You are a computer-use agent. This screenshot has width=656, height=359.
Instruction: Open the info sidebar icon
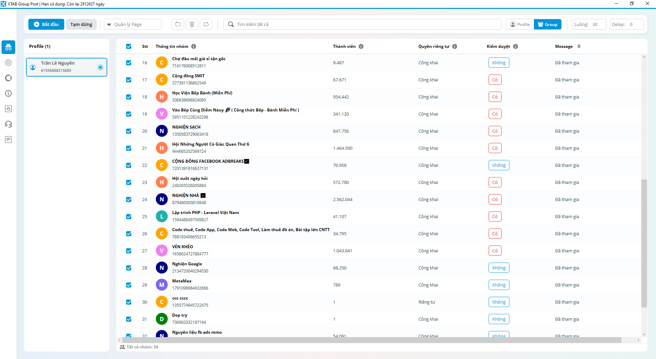pyautogui.click(x=9, y=93)
